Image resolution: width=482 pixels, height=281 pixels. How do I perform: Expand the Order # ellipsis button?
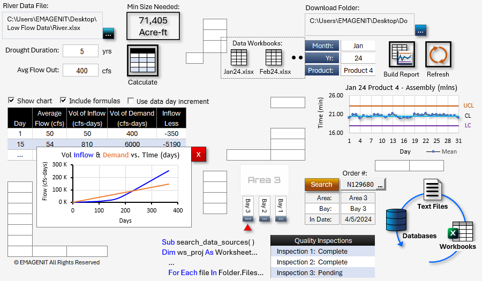pos(380,185)
